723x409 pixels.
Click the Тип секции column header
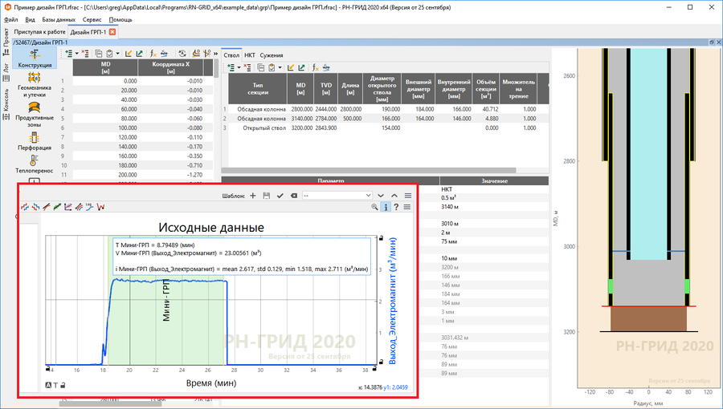(x=258, y=88)
